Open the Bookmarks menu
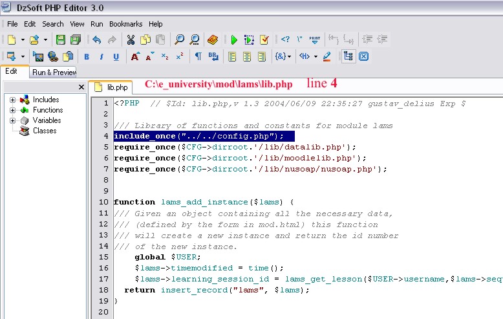This screenshot has height=319, width=503. [x=125, y=24]
